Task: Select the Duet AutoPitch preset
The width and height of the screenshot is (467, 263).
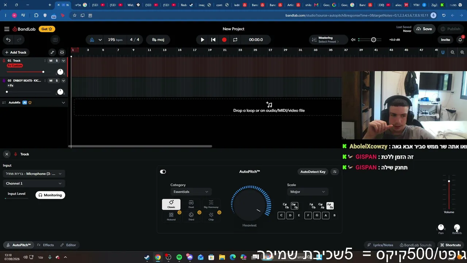Action: point(191,204)
